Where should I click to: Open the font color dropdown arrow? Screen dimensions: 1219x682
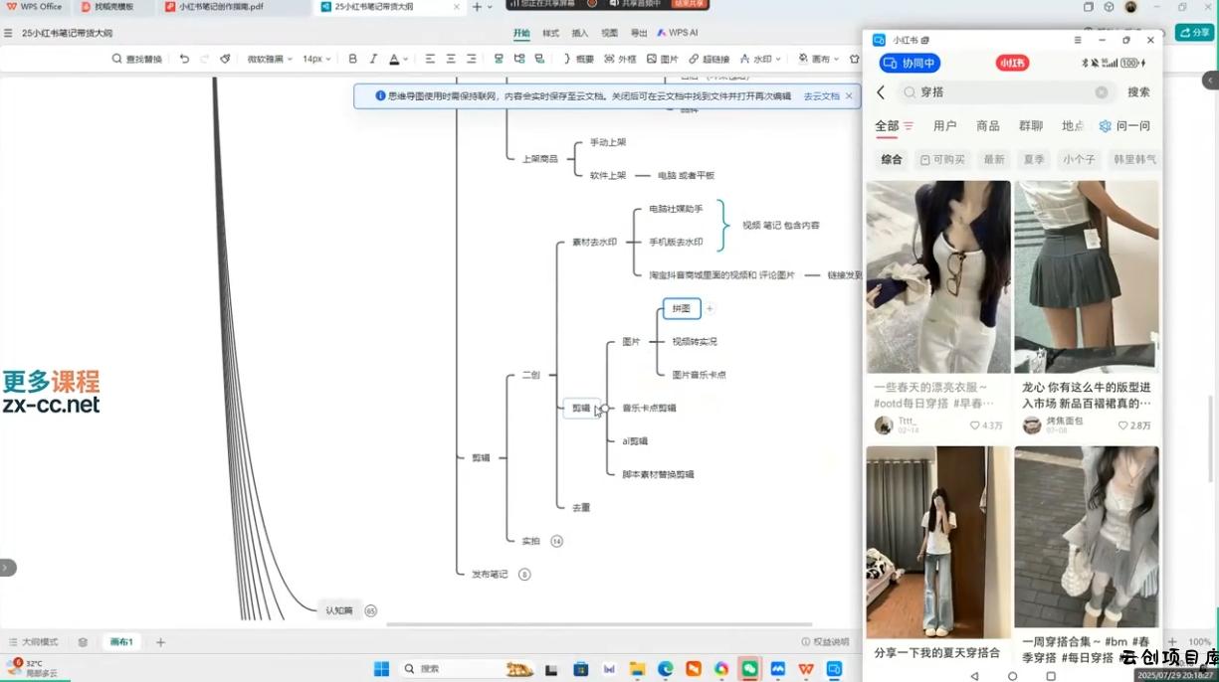click(x=406, y=60)
